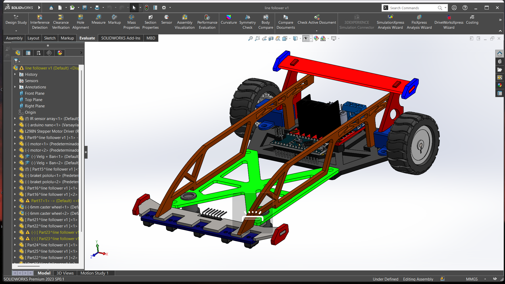
Task: Click the feature tree vertical scrollbar
Action: 82,151
